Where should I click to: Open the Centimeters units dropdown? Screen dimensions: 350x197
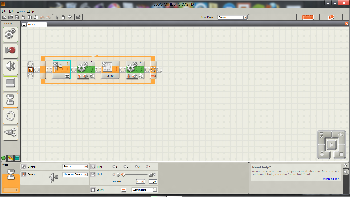coord(145,190)
